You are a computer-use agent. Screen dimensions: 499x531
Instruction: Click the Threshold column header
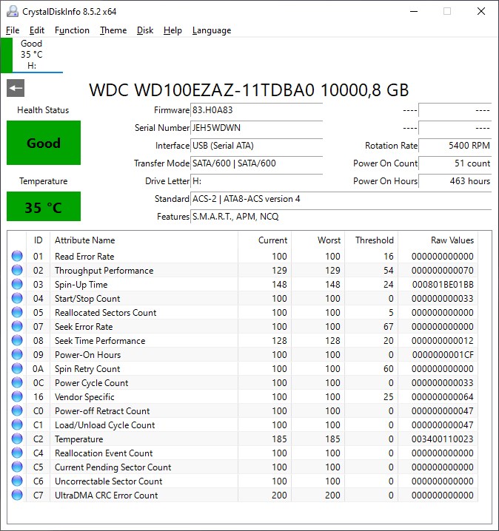(x=371, y=240)
